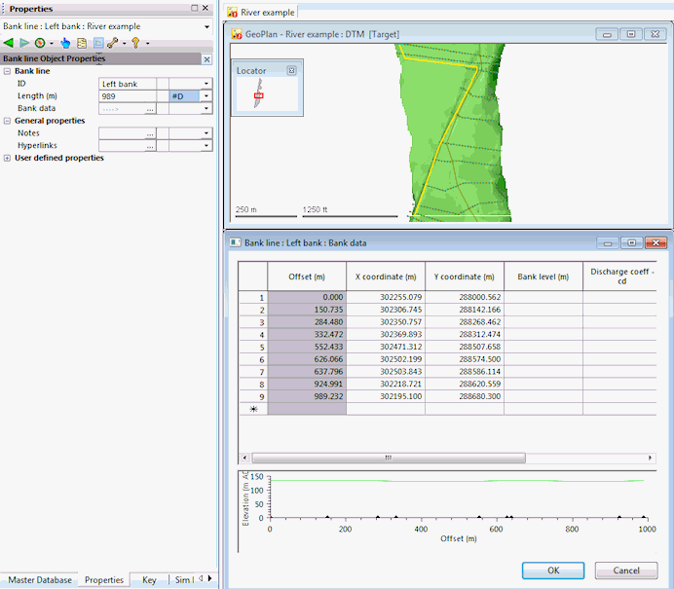The height and width of the screenshot is (589, 674).
Task: Click the forward arrow in Properties toolbar
Action: 24,43
